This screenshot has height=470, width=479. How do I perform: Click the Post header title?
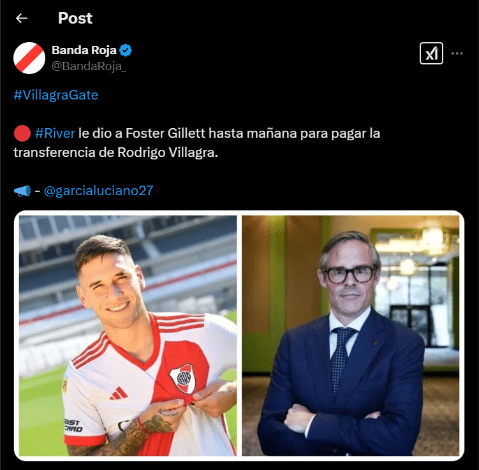pos(75,18)
